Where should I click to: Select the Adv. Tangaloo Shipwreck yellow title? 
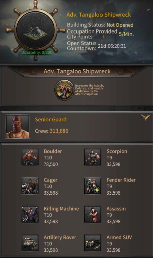(98, 15)
